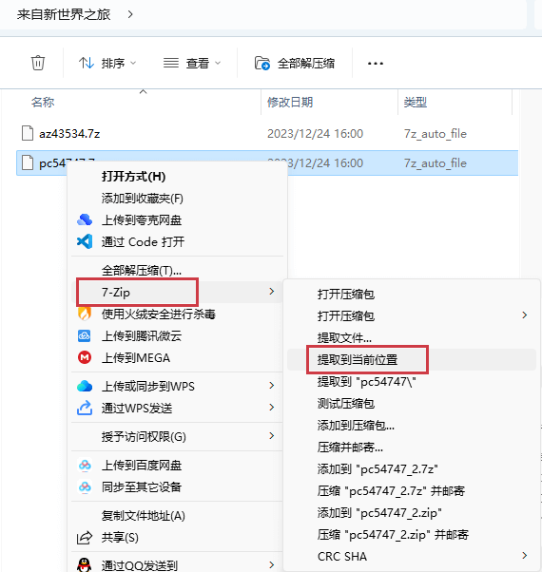The width and height of the screenshot is (542, 572).
Task: Expand the 7-Zip submenu arrow
Action: [x=271, y=292]
